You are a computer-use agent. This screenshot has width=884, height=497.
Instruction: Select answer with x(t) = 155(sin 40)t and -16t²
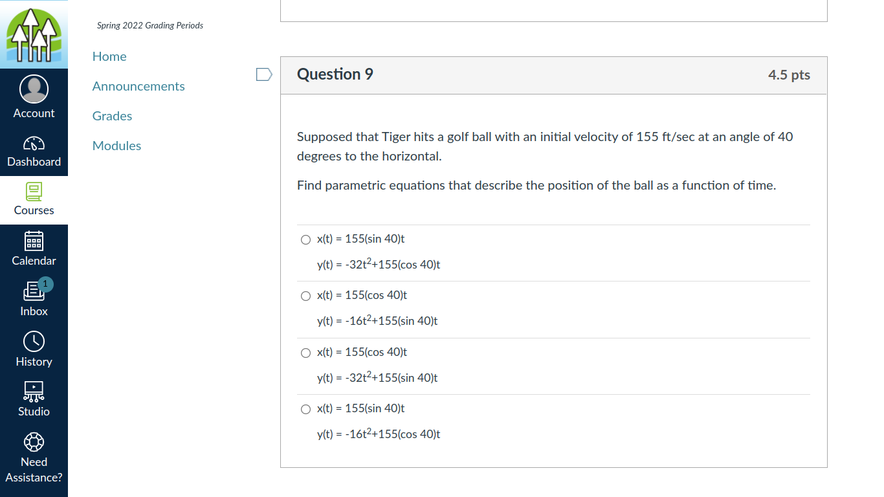[x=305, y=409]
